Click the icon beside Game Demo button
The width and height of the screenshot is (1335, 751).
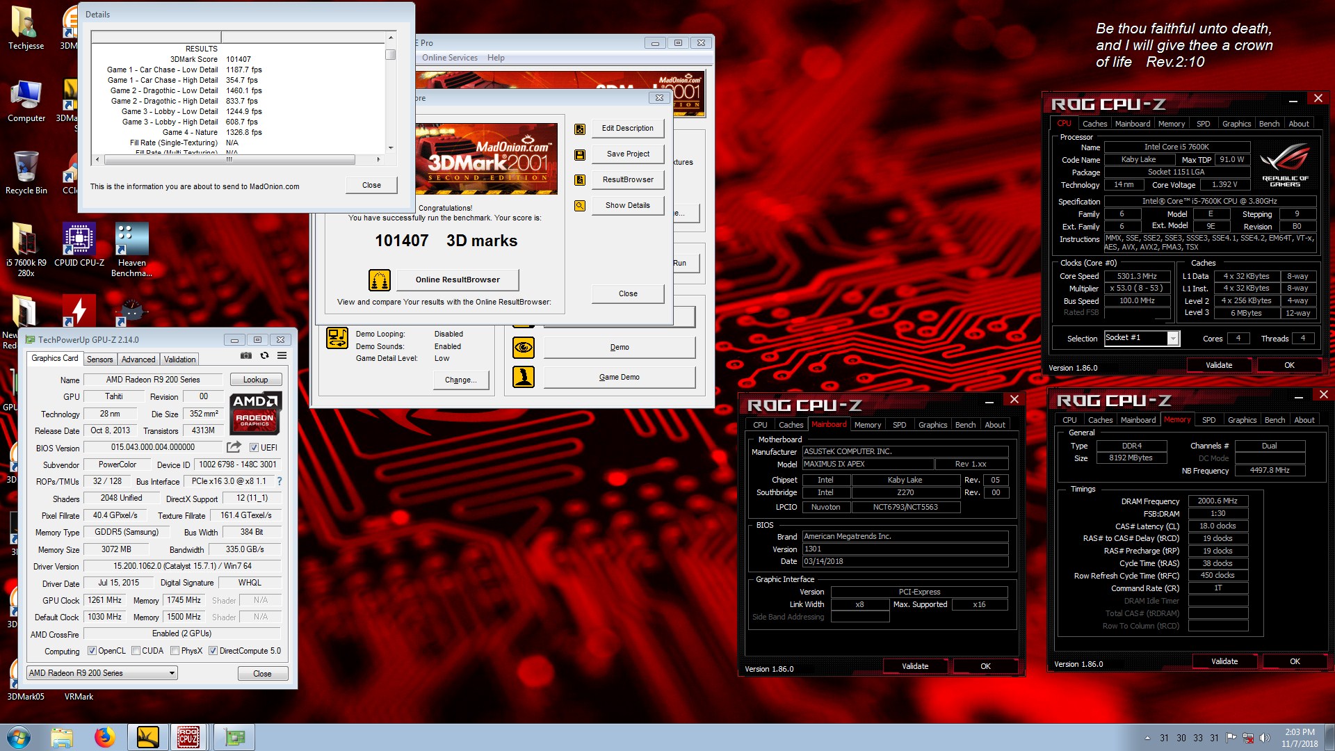tap(524, 377)
